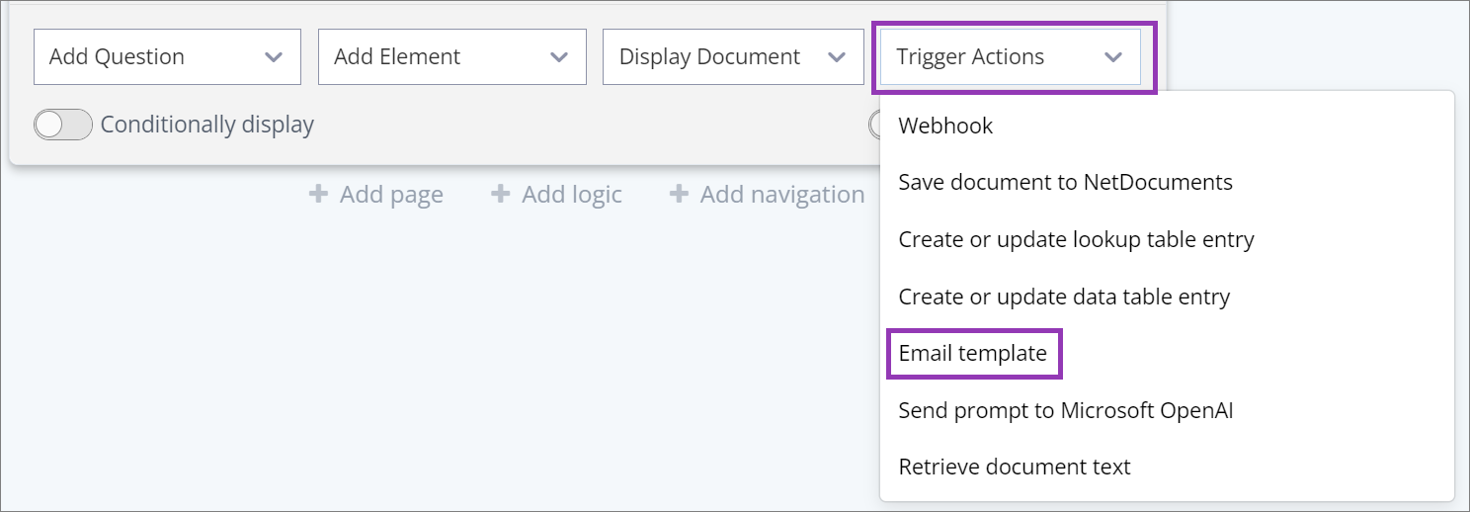Click the Add navigation button

[x=767, y=195]
